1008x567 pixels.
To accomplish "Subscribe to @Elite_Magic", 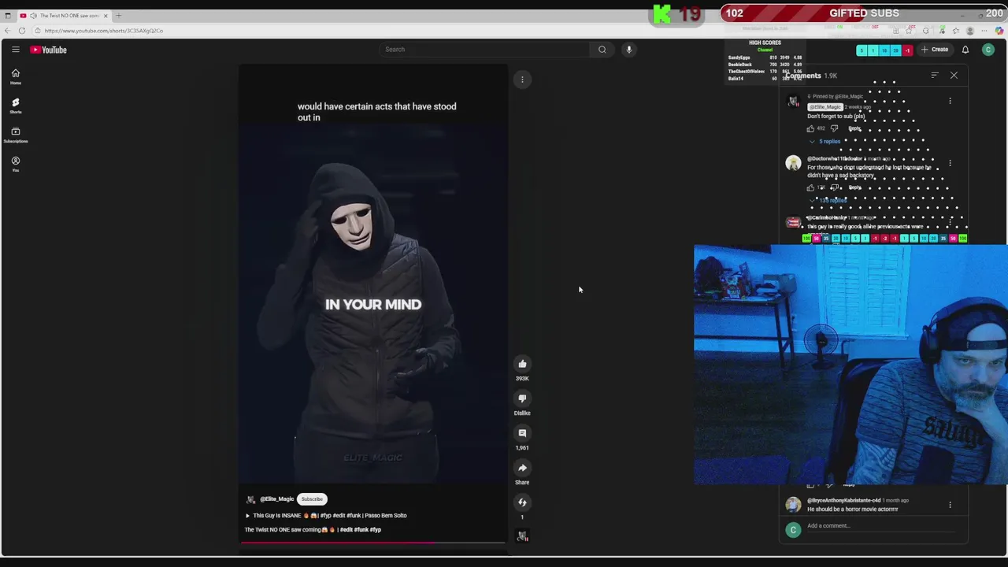I will pyautogui.click(x=312, y=499).
